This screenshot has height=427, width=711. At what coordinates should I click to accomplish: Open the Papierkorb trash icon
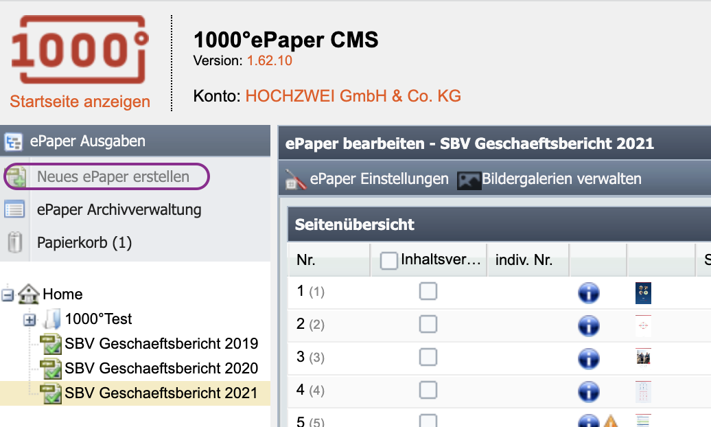point(14,242)
